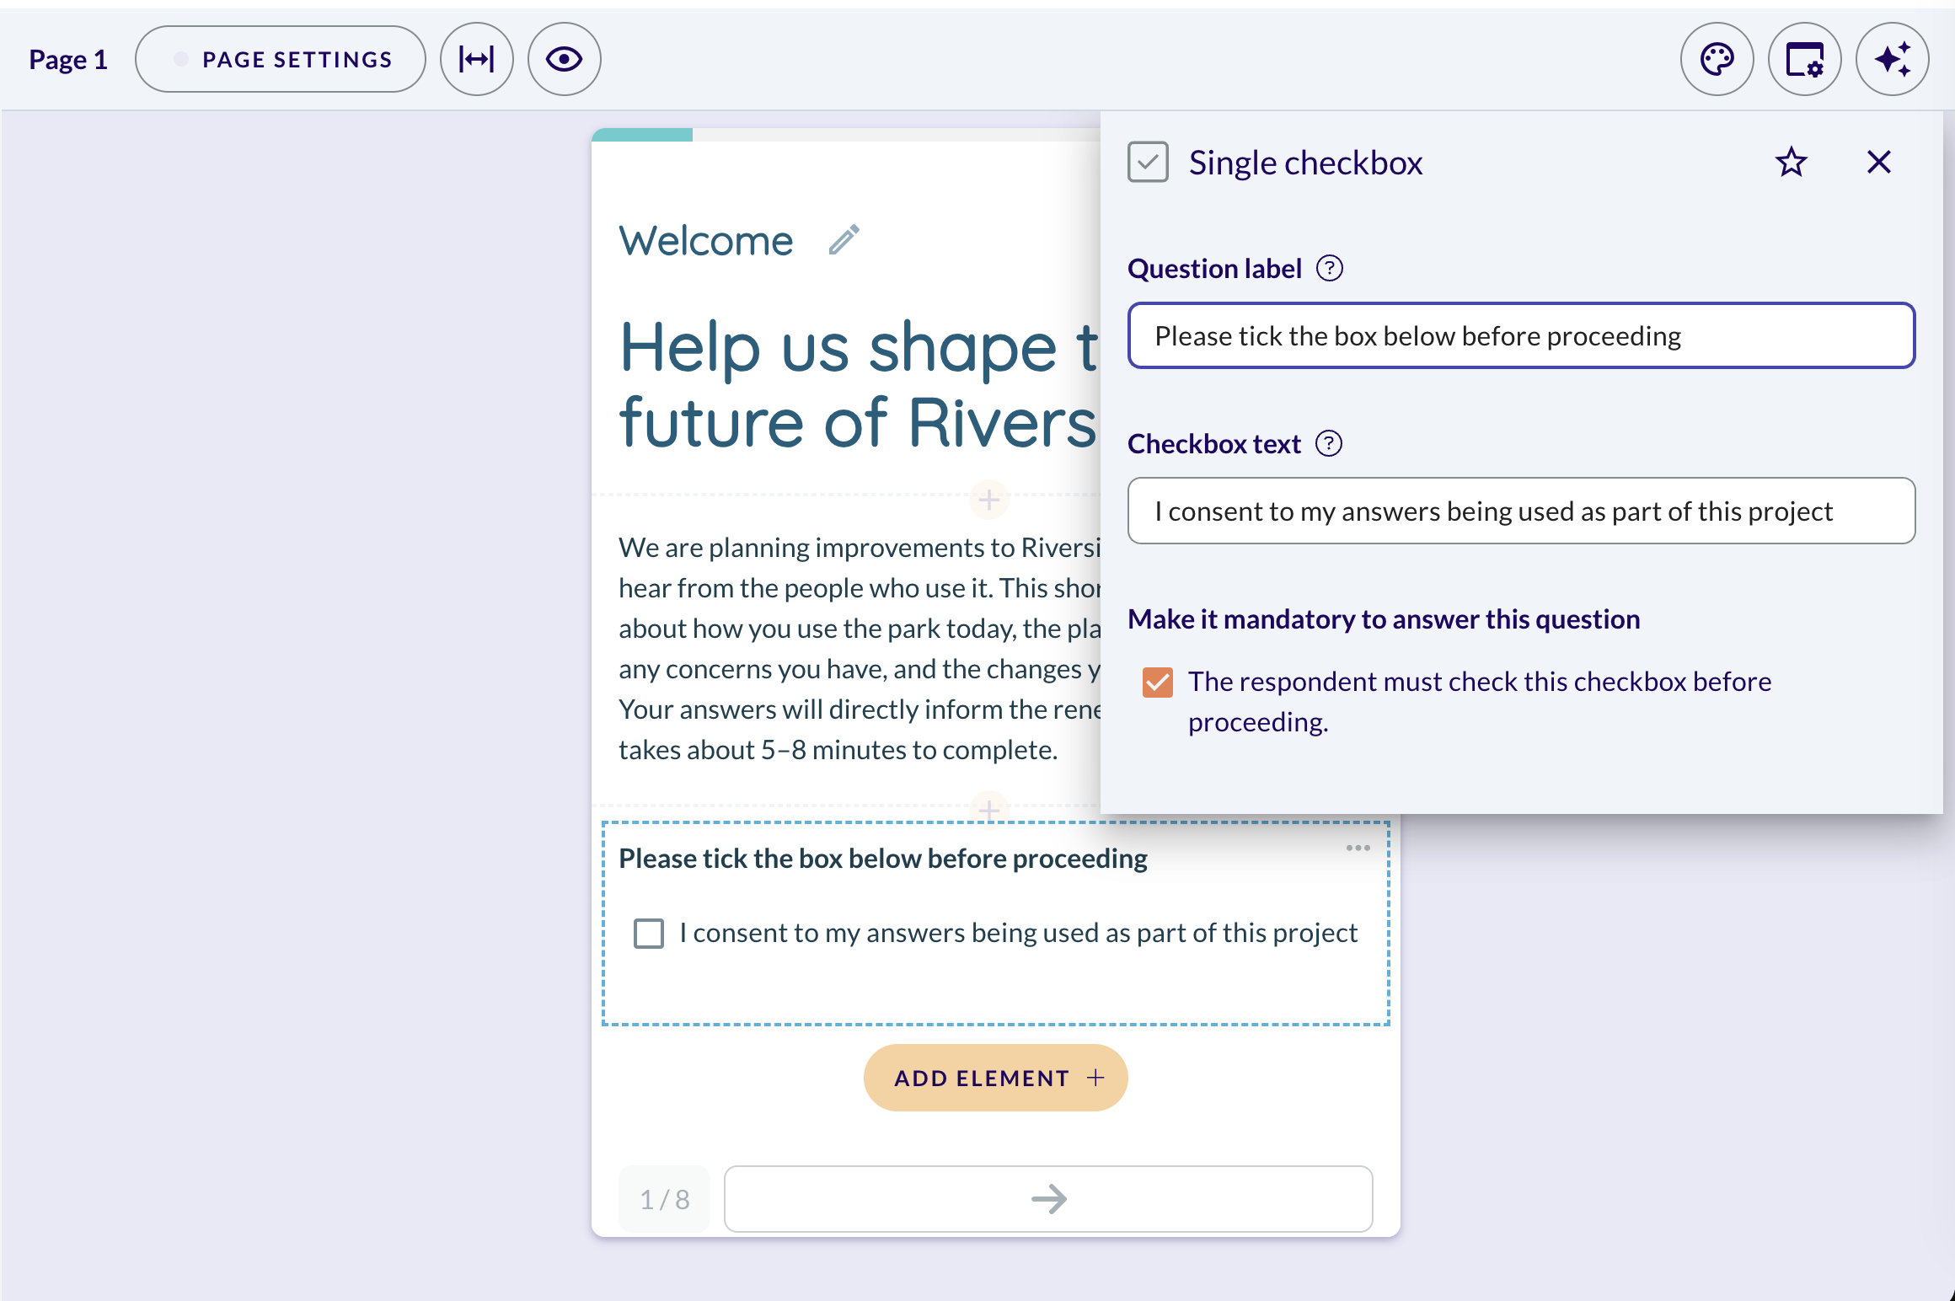Uncheck the mandatory respondent checkbox
Image resolution: width=1955 pixels, height=1301 pixels.
point(1157,682)
